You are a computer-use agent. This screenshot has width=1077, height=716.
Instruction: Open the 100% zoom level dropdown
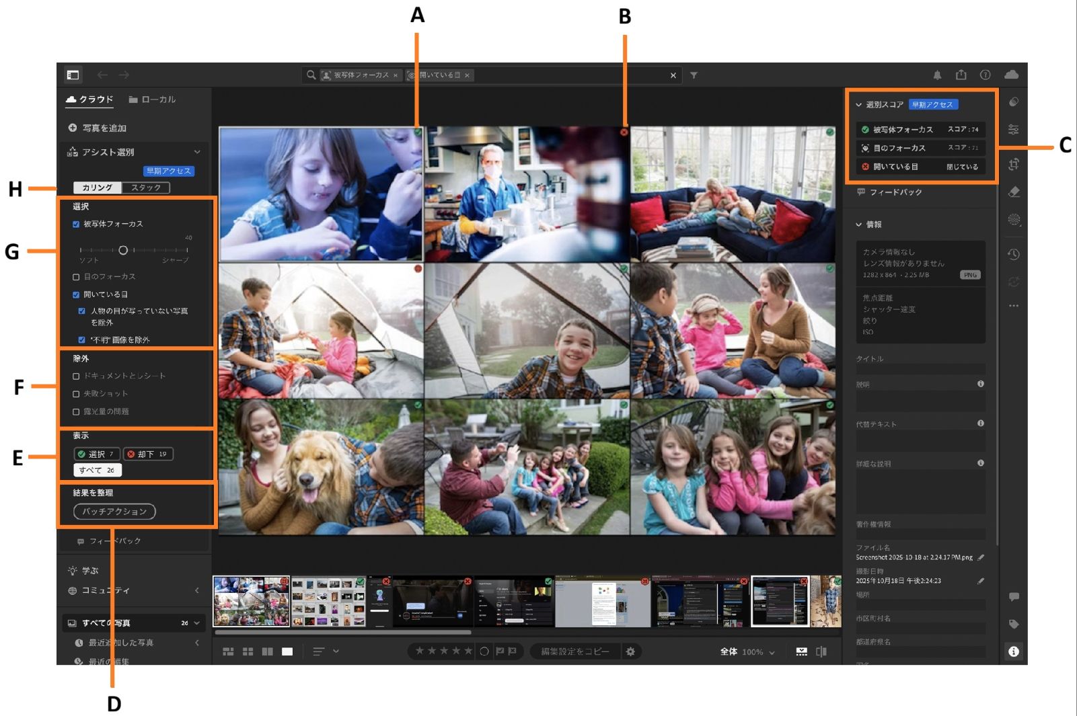coord(753,651)
